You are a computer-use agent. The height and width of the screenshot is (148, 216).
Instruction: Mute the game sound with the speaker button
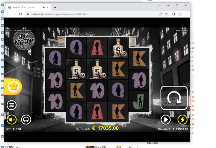click(12, 120)
